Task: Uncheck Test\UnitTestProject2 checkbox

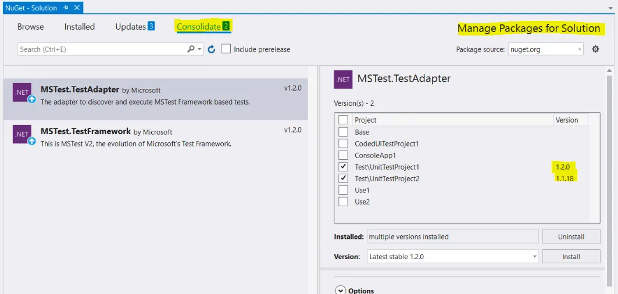Action: (x=343, y=178)
